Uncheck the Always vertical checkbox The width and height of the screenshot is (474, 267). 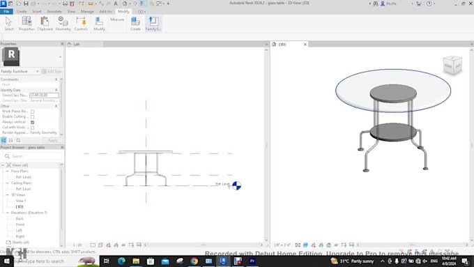(32, 122)
